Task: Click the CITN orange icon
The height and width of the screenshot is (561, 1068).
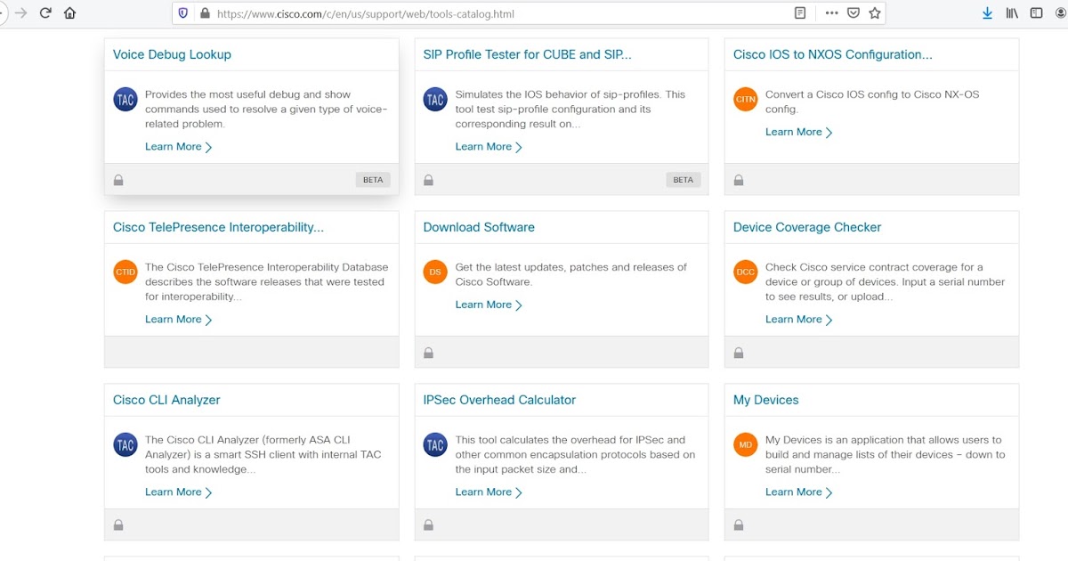Action: (x=745, y=100)
